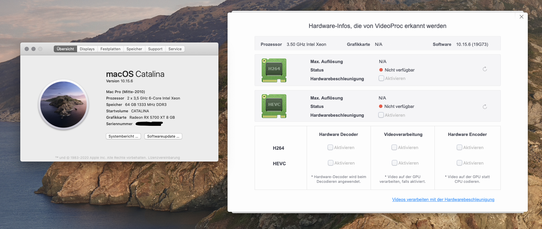Screen dimensions: 542x229
Task: Click the yellow minimize button of About This Mac
Action: point(33,49)
